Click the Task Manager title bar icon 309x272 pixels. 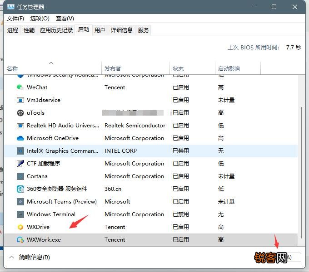(x=10, y=7)
